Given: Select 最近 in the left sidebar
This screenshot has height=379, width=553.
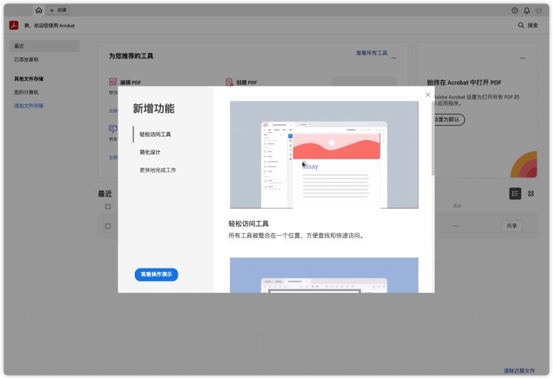Looking at the screenshot, I should (x=44, y=46).
